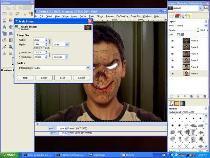Open the Script-Fu menu
Viewport: 210px width, 158px height.
[135, 16]
